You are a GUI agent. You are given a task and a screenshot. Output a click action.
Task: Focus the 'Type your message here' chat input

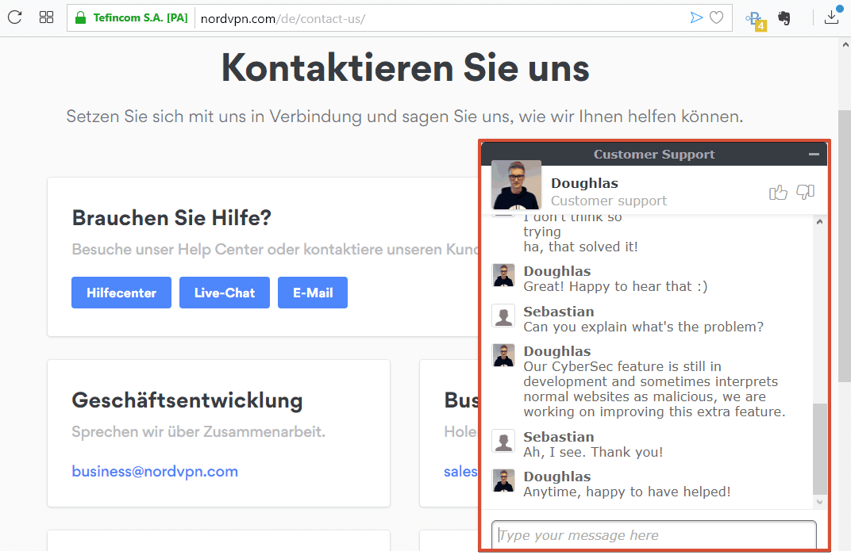(654, 535)
